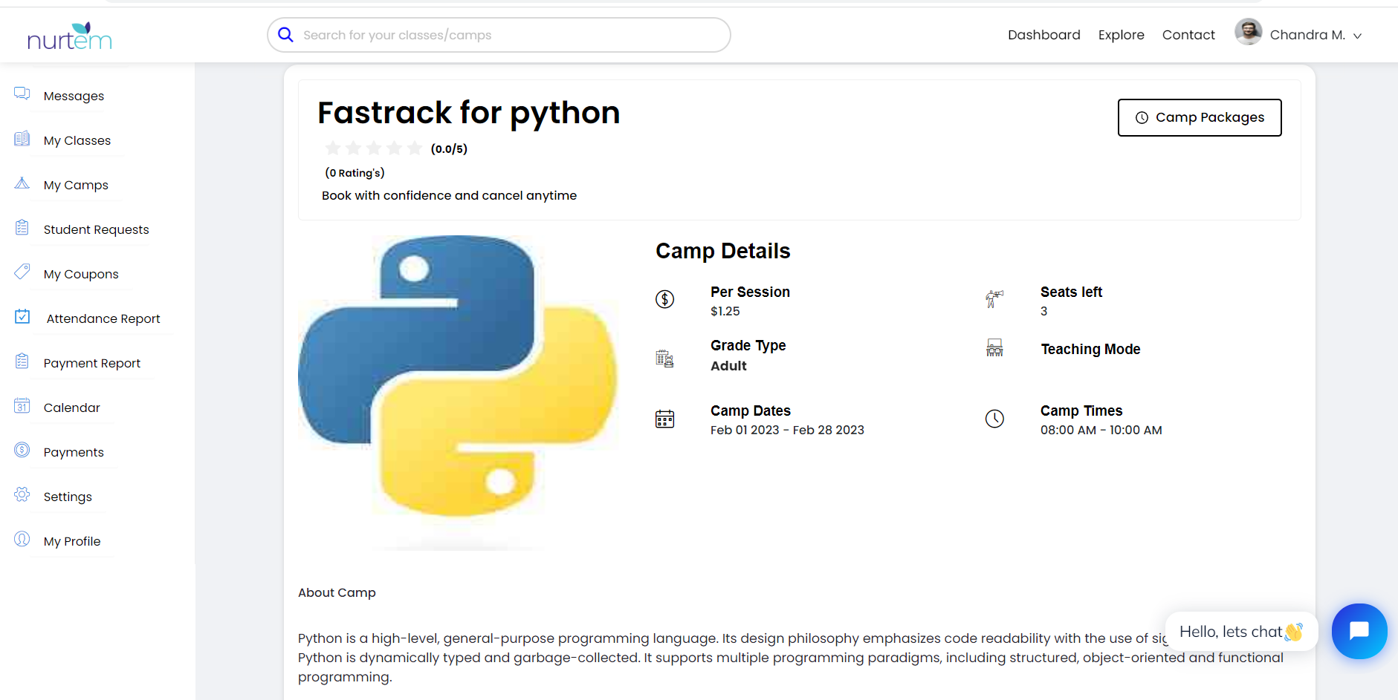This screenshot has width=1398, height=700.
Task: Open Student Requests in the sidebar
Action: (96, 229)
